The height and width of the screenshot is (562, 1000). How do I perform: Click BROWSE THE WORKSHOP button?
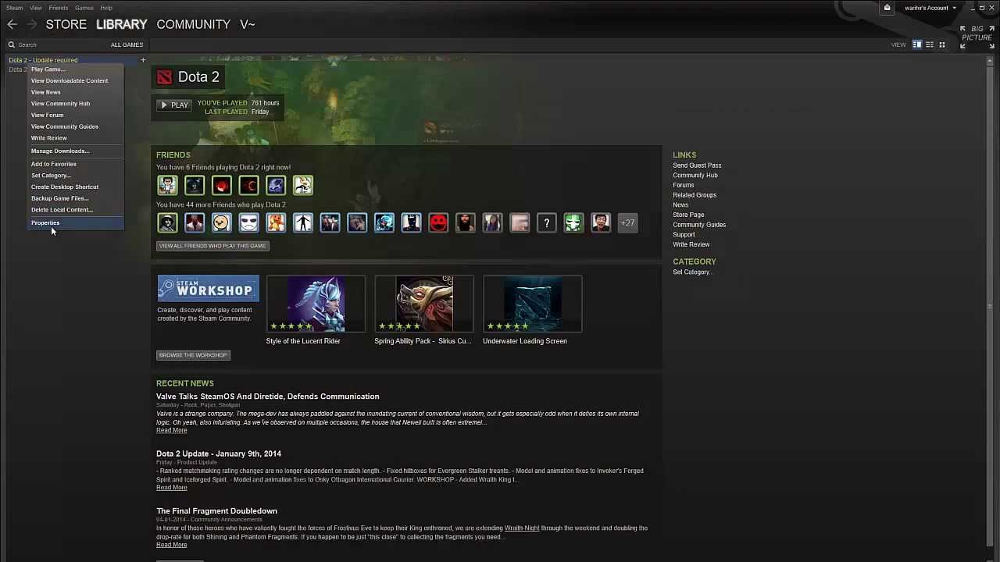(193, 355)
